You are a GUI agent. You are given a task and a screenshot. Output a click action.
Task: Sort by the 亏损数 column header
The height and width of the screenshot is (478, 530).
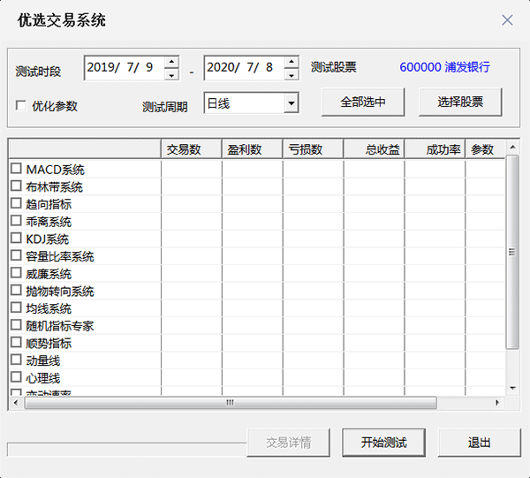point(313,149)
